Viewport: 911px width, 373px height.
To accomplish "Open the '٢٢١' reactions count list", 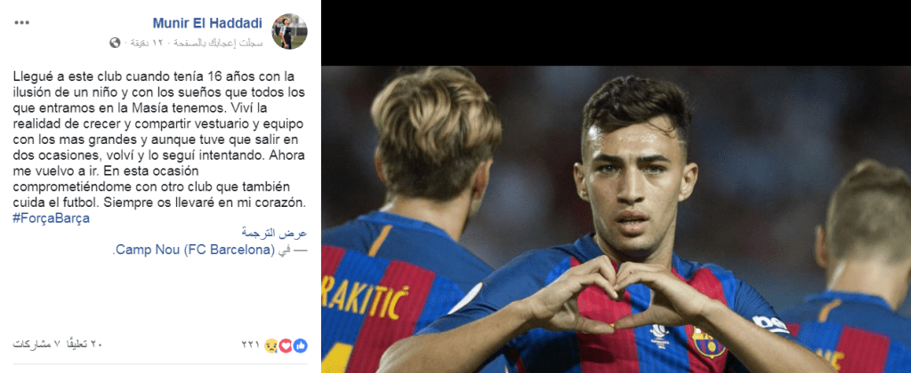I will (x=250, y=345).
